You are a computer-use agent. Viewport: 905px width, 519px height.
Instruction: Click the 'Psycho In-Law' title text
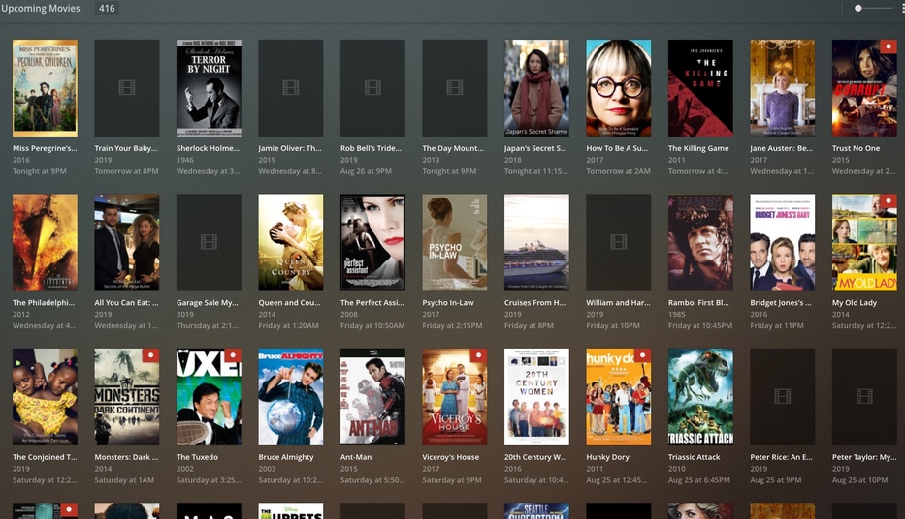(448, 302)
